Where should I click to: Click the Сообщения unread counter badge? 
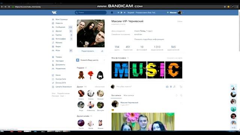point(70,27)
